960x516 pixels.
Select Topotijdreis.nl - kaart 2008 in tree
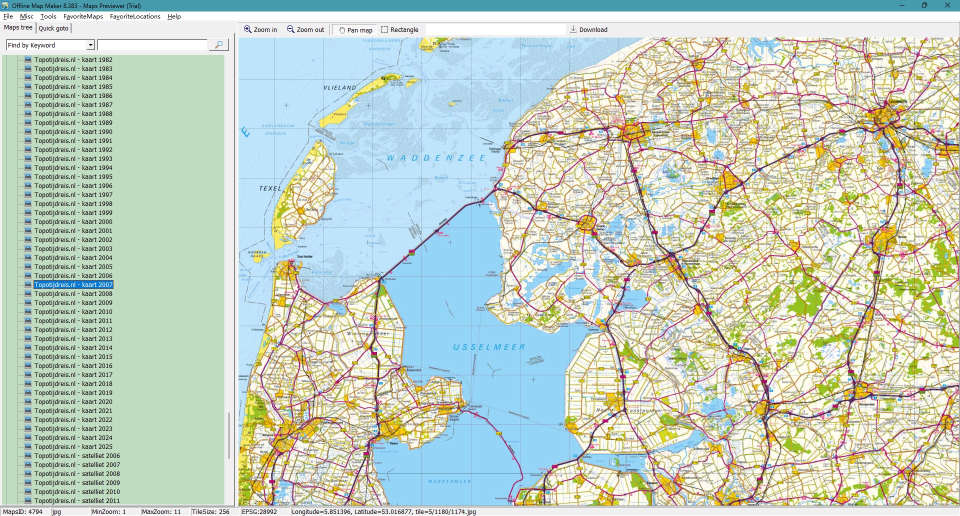point(73,293)
